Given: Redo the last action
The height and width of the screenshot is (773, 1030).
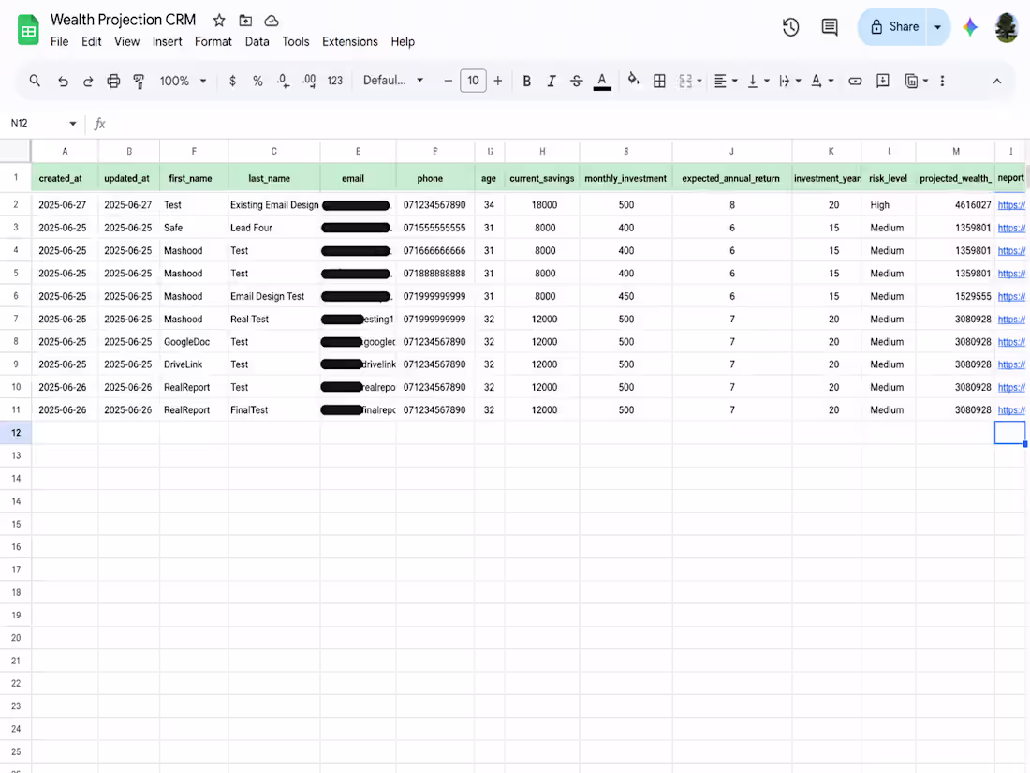Looking at the screenshot, I should [87, 81].
